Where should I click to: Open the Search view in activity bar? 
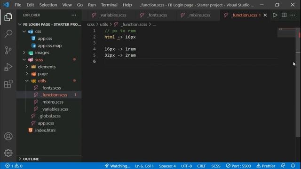coord(8,34)
